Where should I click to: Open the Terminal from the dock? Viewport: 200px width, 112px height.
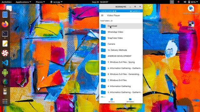(5, 34)
